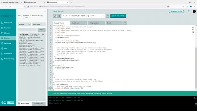197x111 pixels.
Task: Switch to the thingProperties.h tab
Action: tap(96, 23)
